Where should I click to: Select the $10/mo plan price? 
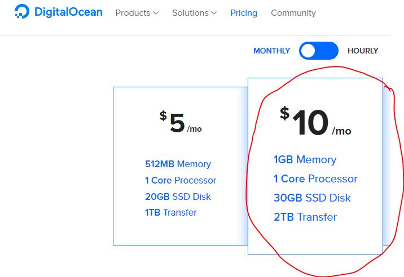314,123
